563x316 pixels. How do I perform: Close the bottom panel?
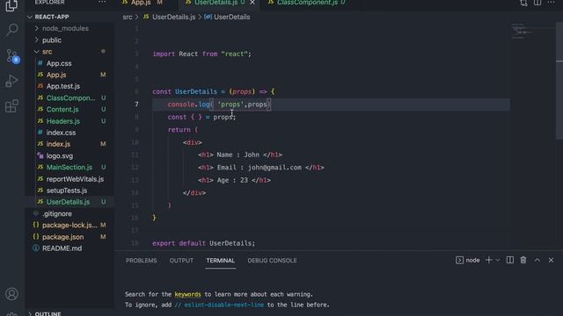click(551, 260)
